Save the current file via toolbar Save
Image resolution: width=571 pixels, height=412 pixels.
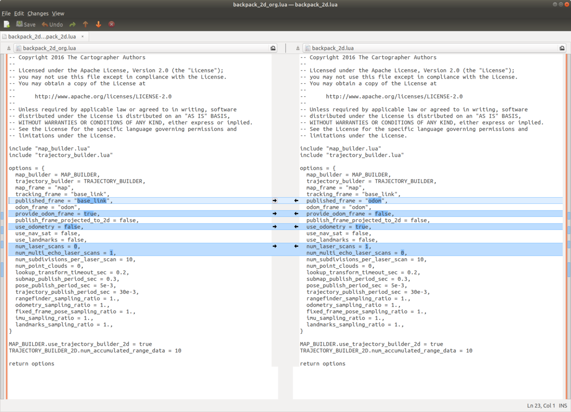(x=26, y=24)
